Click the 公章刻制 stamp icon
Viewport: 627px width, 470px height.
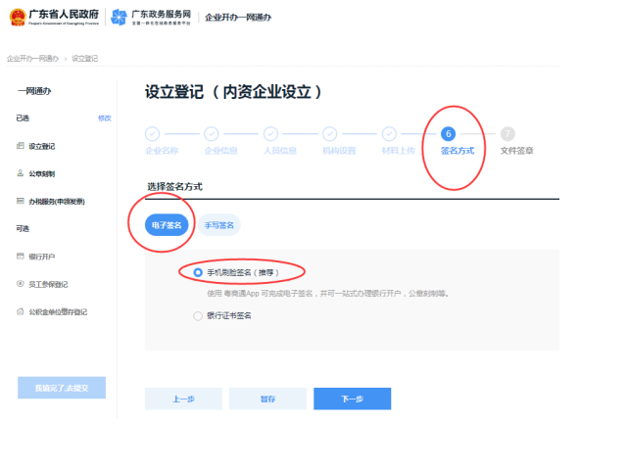(21, 173)
